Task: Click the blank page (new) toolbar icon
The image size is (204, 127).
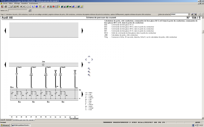Action: (x=9, y=7)
